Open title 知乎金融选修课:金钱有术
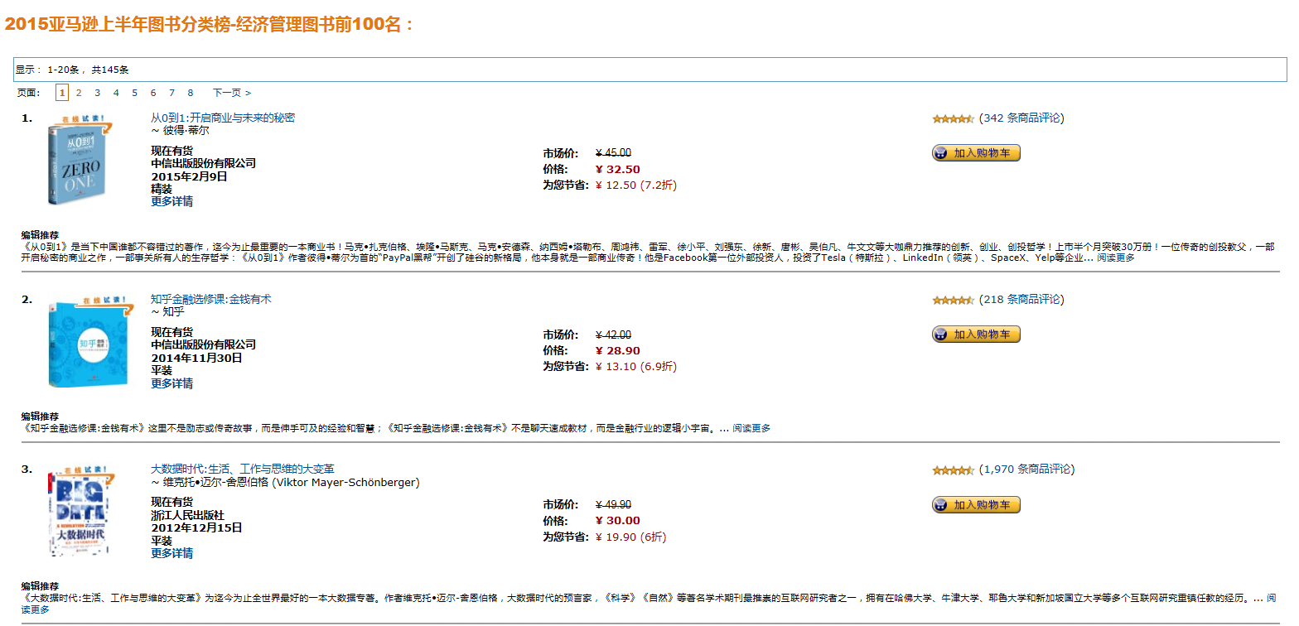This screenshot has height=626, width=1299. (211, 299)
